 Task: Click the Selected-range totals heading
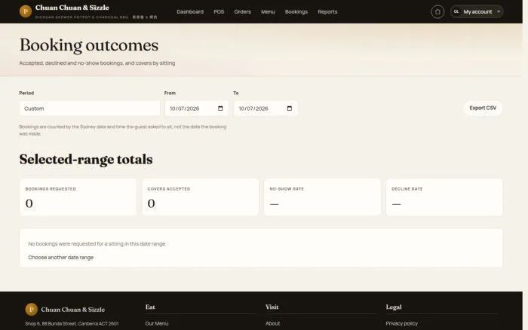86,160
